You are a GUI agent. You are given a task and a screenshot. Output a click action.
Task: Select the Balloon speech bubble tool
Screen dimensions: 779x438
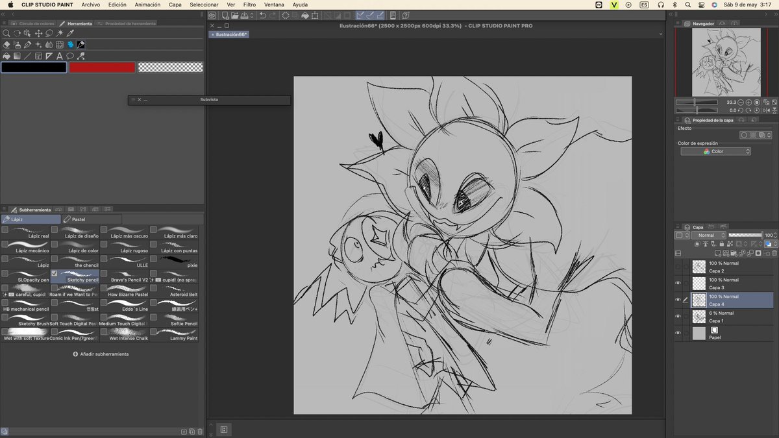pos(70,56)
